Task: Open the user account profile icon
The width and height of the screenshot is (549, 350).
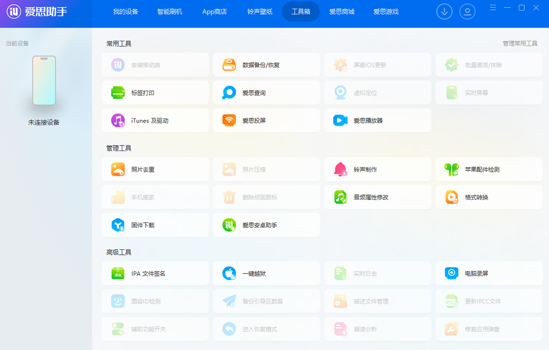Action: (x=467, y=12)
